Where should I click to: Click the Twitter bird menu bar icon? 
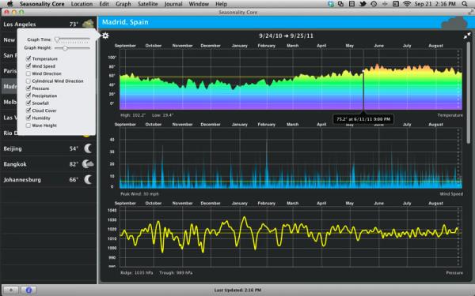(363, 4)
